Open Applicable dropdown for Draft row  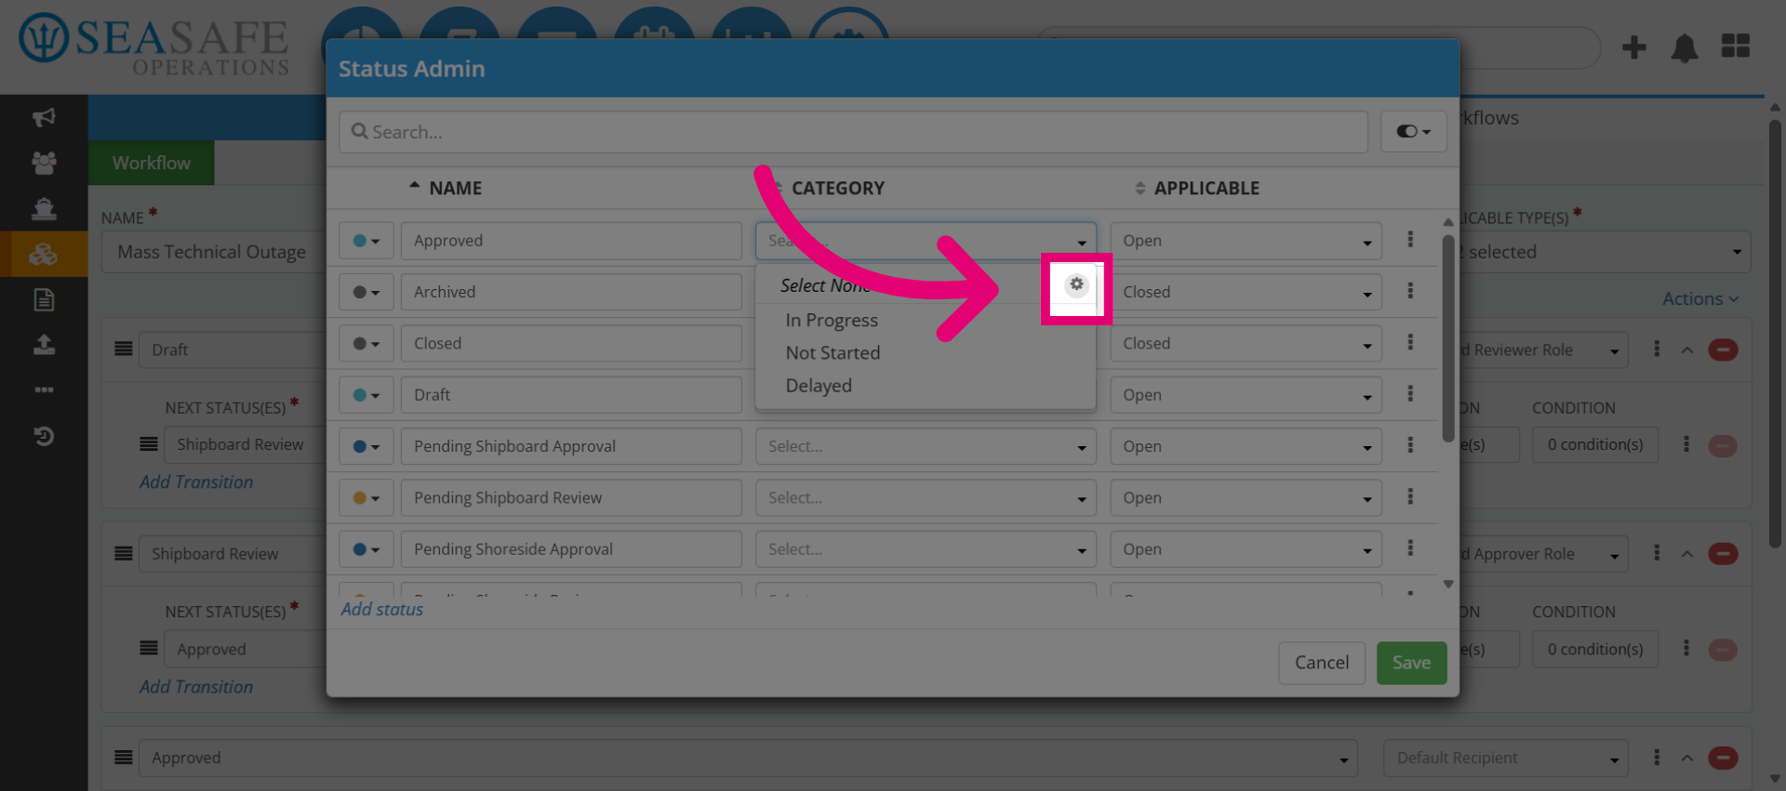pos(1246,395)
